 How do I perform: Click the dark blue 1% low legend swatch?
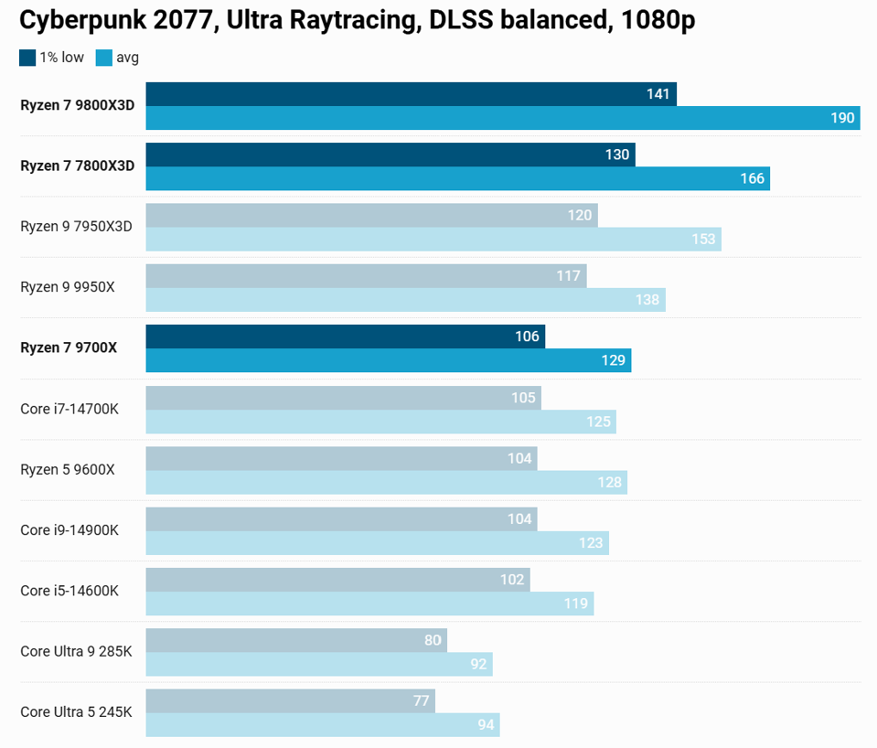27,58
